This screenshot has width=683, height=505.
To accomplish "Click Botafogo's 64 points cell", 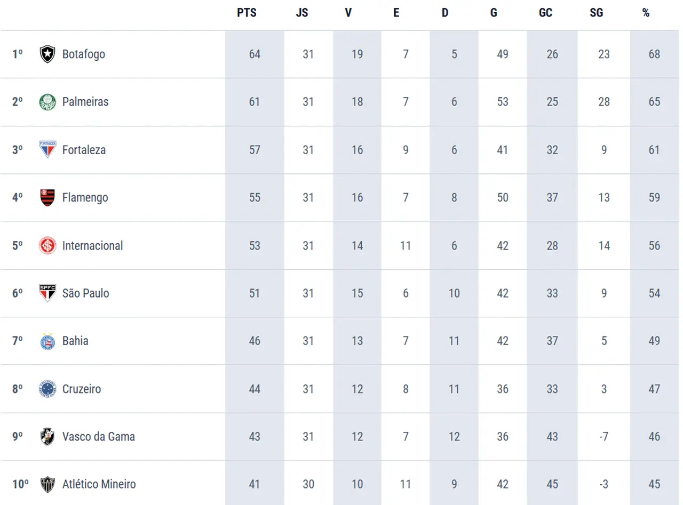I will pos(255,54).
